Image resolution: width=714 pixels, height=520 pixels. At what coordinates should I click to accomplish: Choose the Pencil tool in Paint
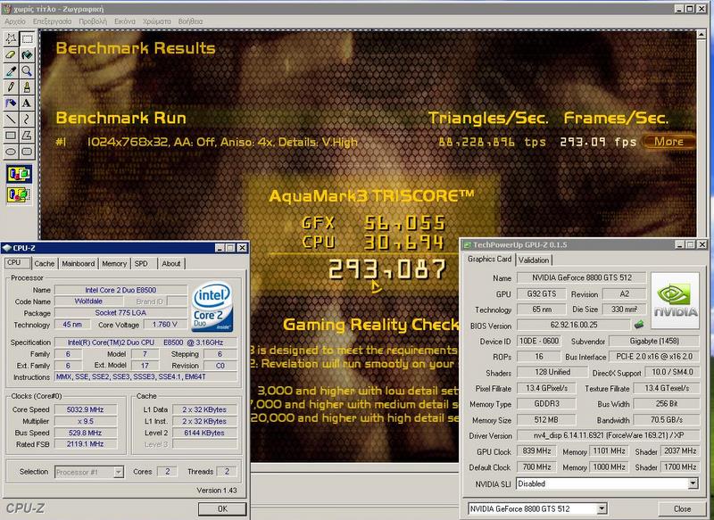11,87
